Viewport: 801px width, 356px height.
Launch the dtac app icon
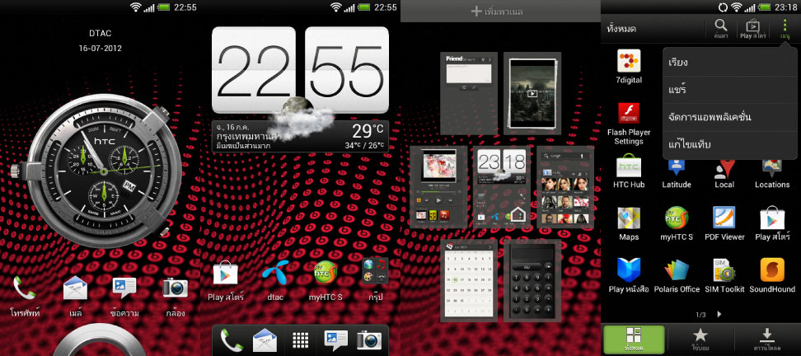tap(275, 279)
